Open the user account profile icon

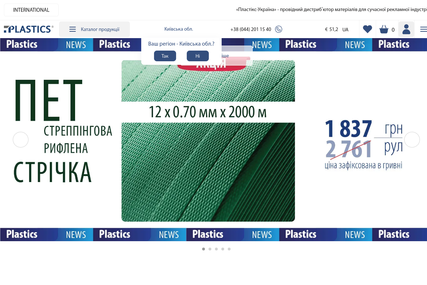click(x=406, y=29)
